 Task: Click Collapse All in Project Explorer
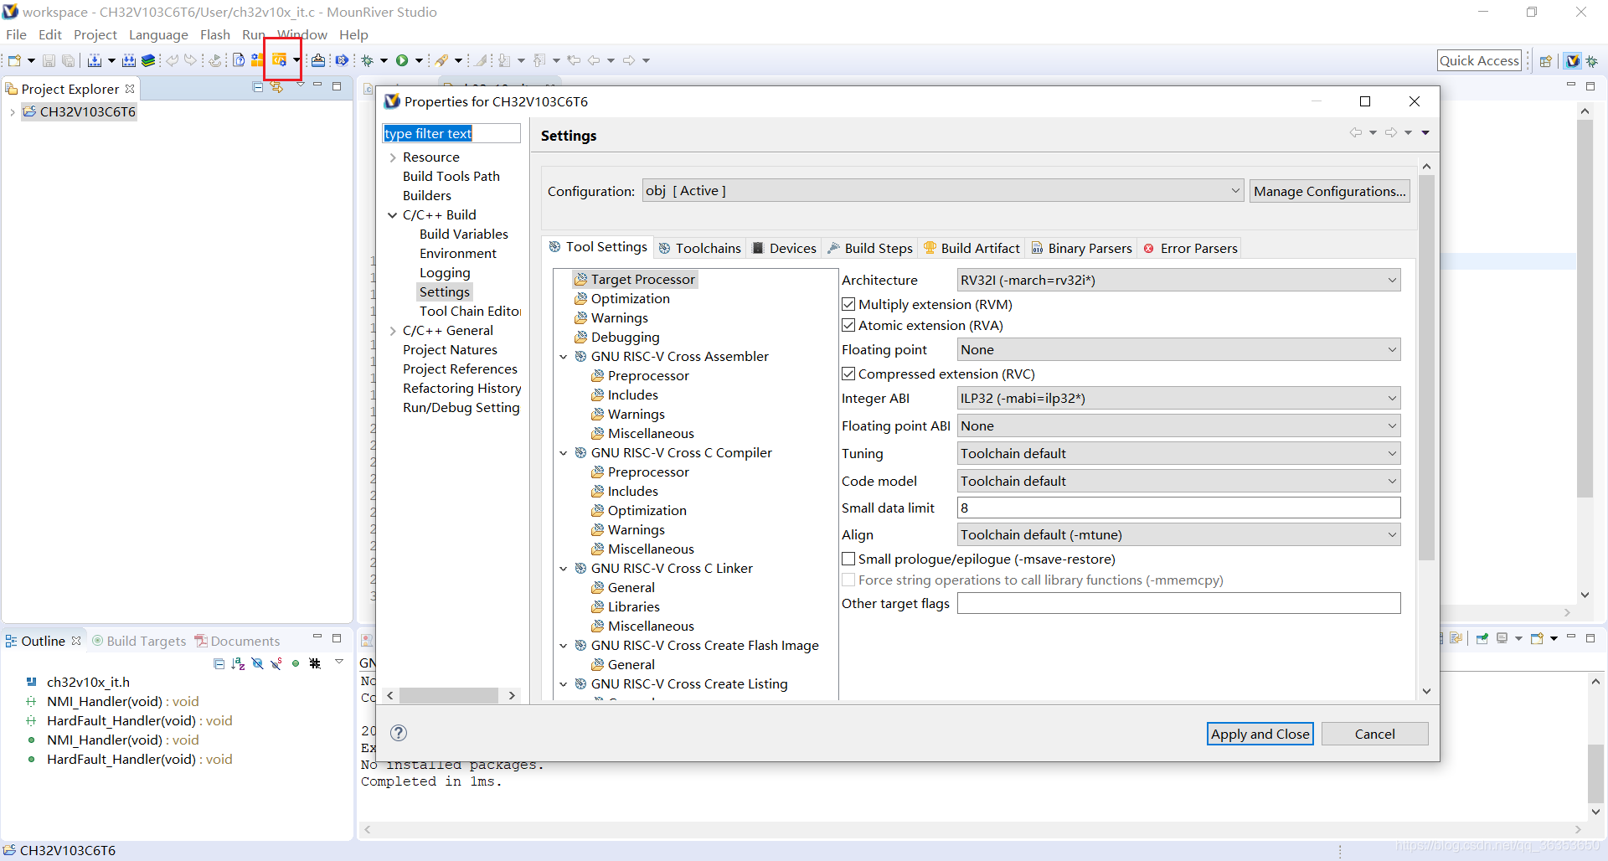click(x=258, y=87)
